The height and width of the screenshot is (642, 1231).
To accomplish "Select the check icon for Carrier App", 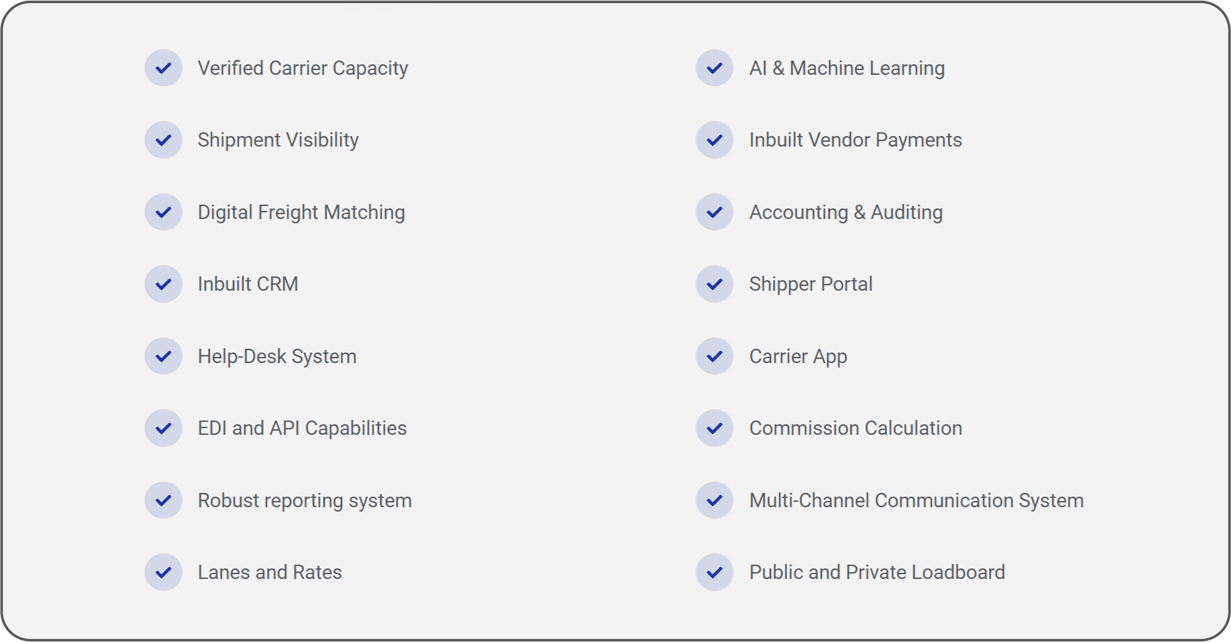I will coord(715,356).
